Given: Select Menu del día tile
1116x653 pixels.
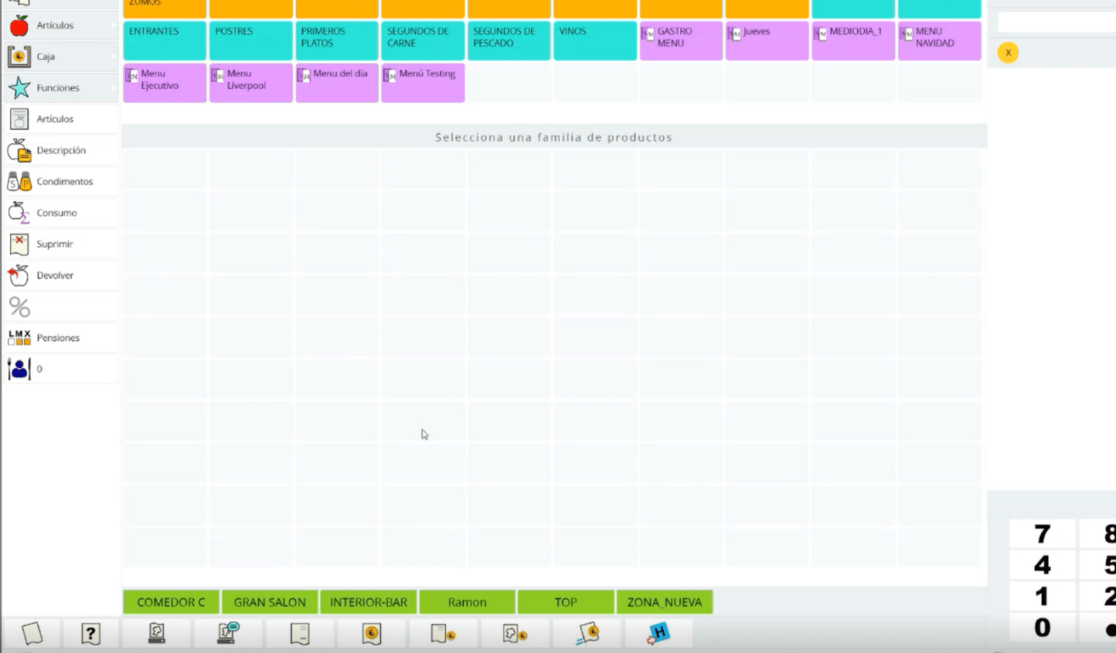Looking at the screenshot, I should click(x=337, y=83).
